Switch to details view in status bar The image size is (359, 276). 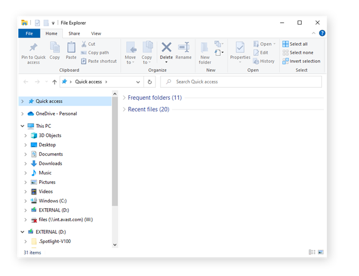312,252
